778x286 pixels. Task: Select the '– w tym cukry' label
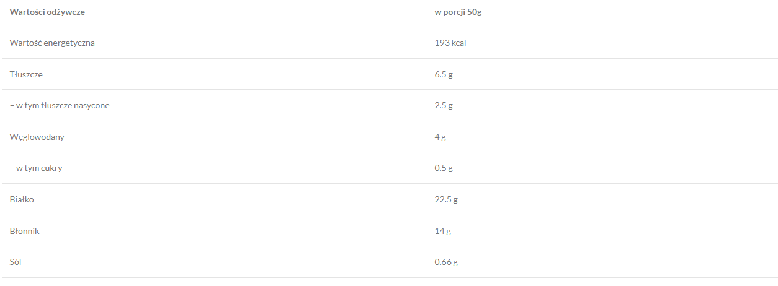click(36, 168)
